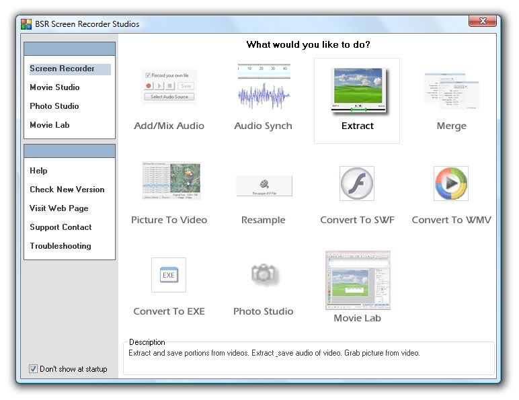Open the Merge dialog icon
Screen dimensions: 519x400
point(452,91)
